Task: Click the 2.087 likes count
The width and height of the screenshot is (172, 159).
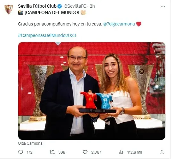Action: click(x=96, y=152)
